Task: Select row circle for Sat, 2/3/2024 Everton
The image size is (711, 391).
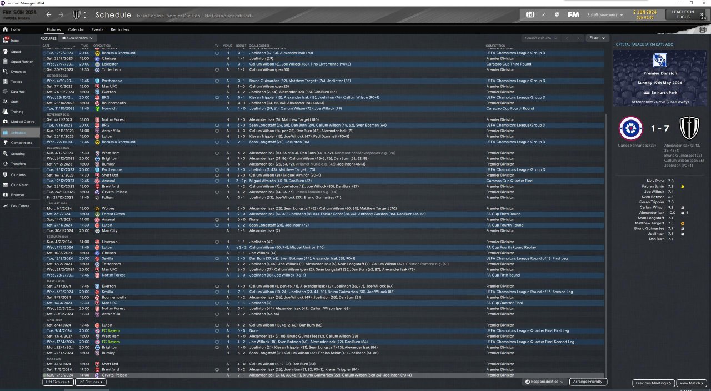Action: click(x=44, y=287)
